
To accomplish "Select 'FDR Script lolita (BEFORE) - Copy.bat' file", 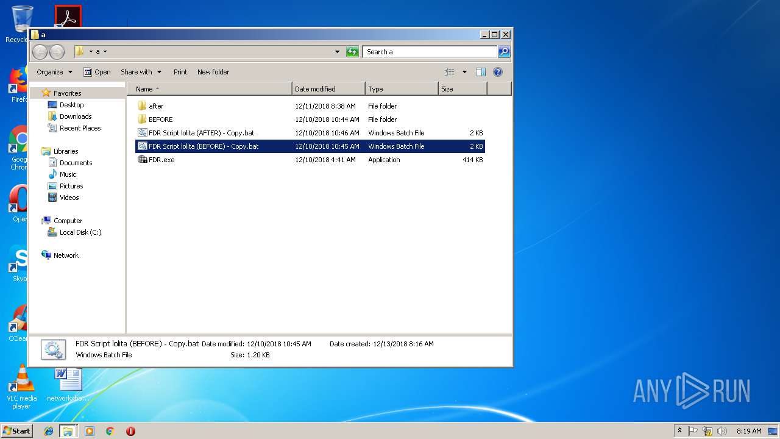I will (x=310, y=146).
